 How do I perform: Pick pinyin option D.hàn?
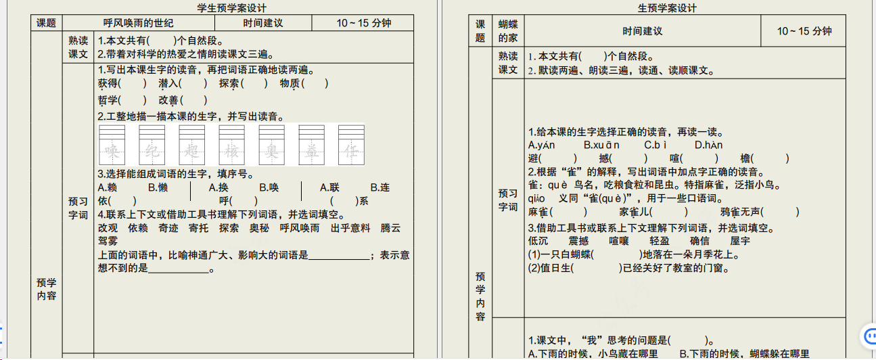click(x=708, y=145)
